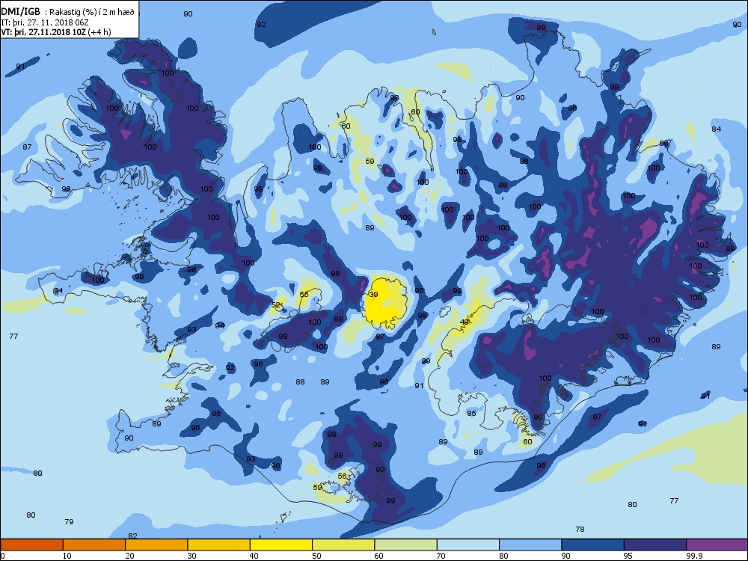This screenshot has height=561, width=748.
Task: Click the 70–80 light blue legend swatch
Action: coord(468,545)
